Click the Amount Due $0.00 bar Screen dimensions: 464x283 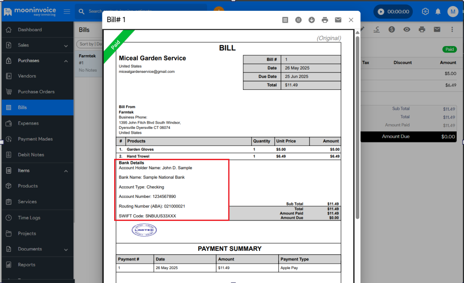408,137
